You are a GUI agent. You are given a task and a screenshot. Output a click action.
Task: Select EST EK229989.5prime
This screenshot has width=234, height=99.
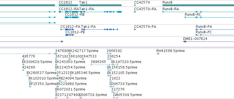point(72,84)
